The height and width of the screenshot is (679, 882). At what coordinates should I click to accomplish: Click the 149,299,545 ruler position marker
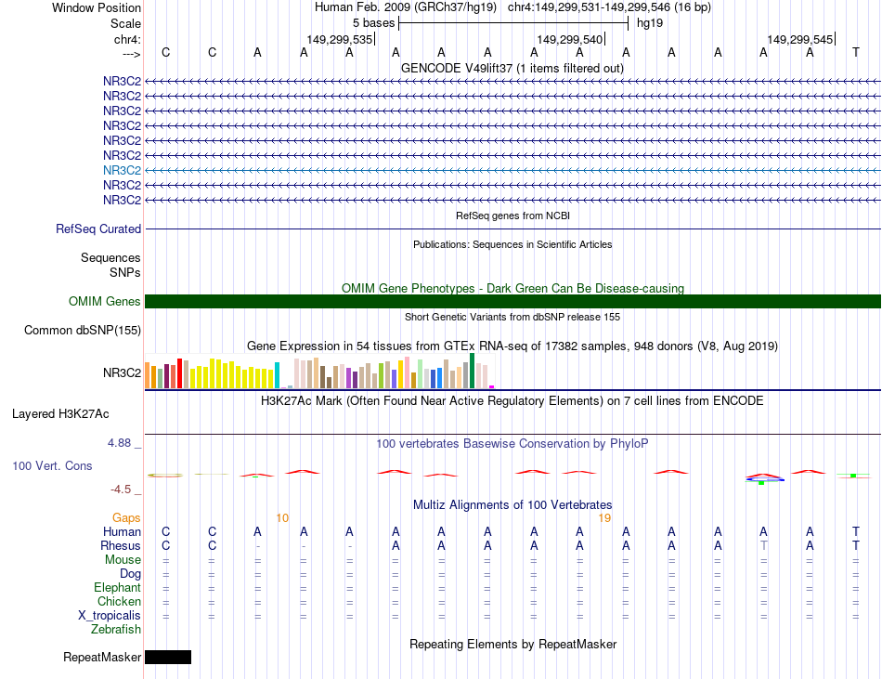(800, 39)
